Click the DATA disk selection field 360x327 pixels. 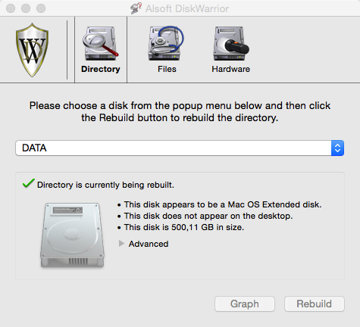180,148
